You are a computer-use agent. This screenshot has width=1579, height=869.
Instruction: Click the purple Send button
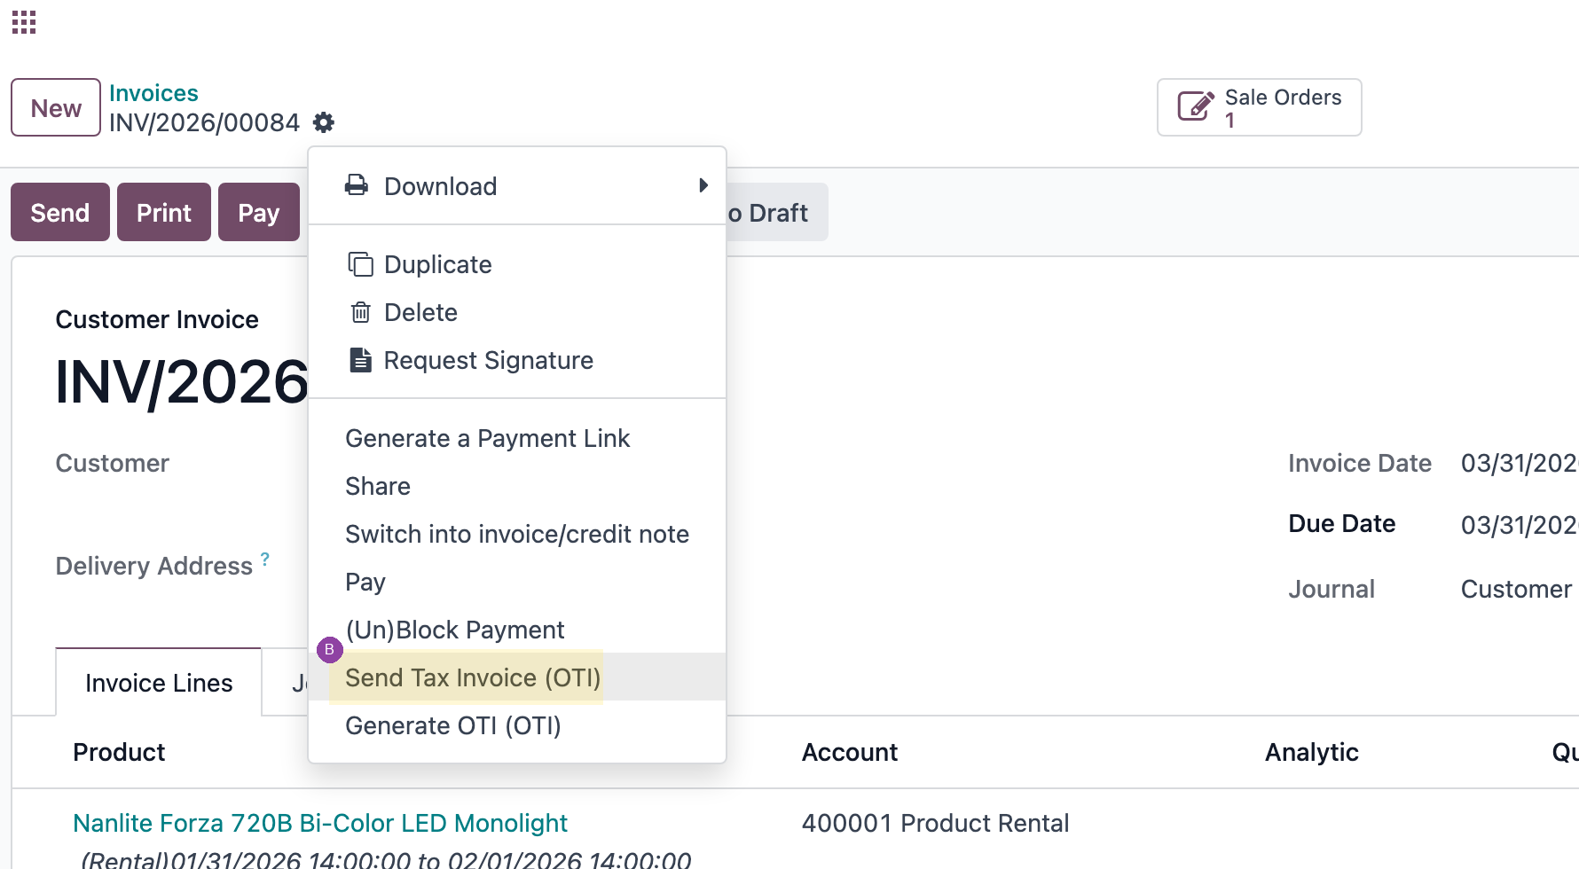60,212
